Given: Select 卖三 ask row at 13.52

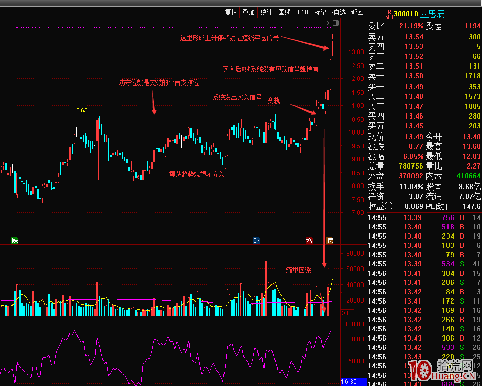Looking at the screenshot, I should [424, 57].
